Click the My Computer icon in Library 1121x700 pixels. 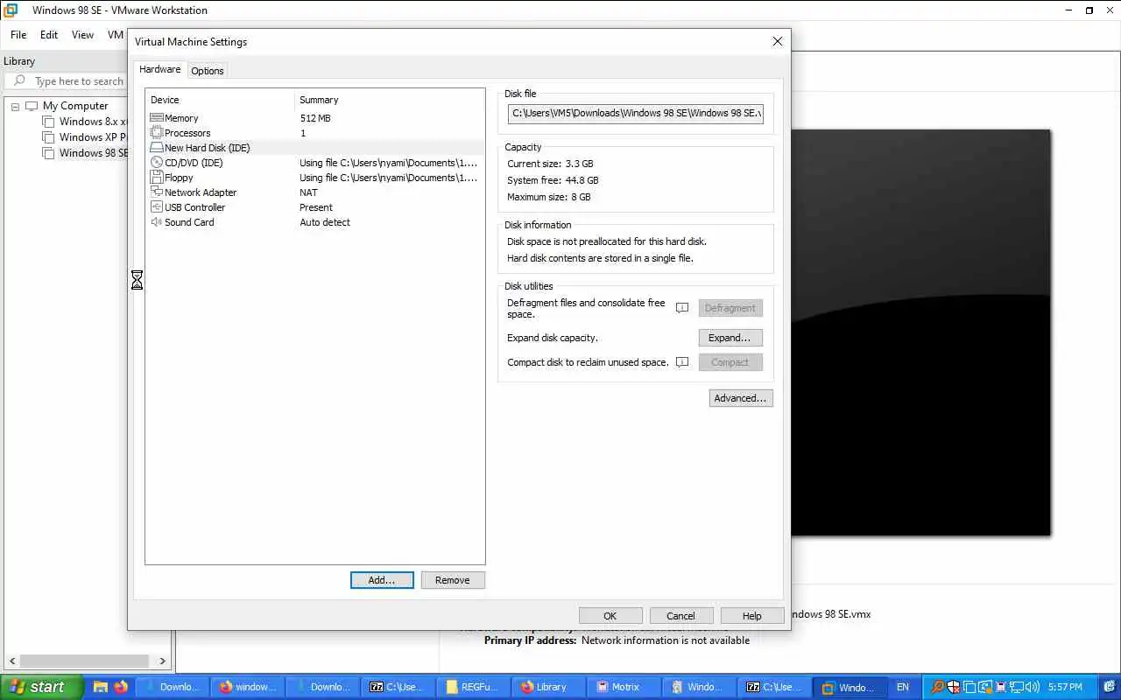pos(32,106)
